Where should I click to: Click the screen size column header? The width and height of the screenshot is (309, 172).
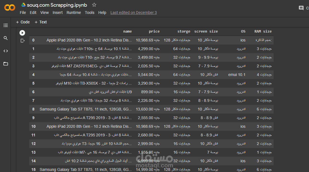(206, 31)
